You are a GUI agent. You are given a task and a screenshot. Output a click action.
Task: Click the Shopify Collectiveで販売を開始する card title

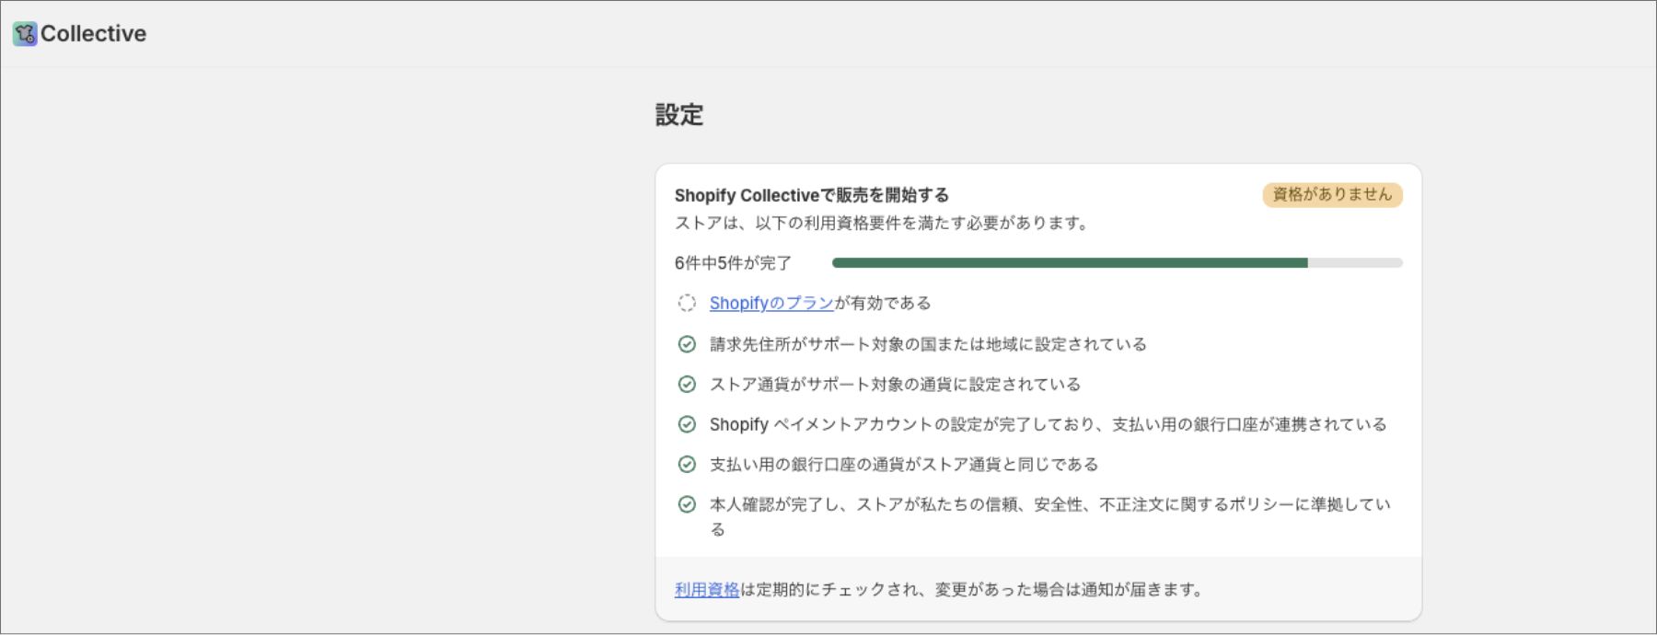point(811,195)
